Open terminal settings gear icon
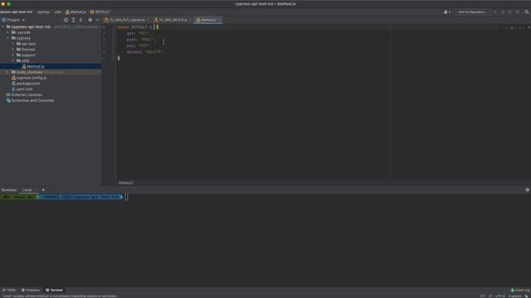This screenshot has height=298, width=531. (x=528, y=190)
